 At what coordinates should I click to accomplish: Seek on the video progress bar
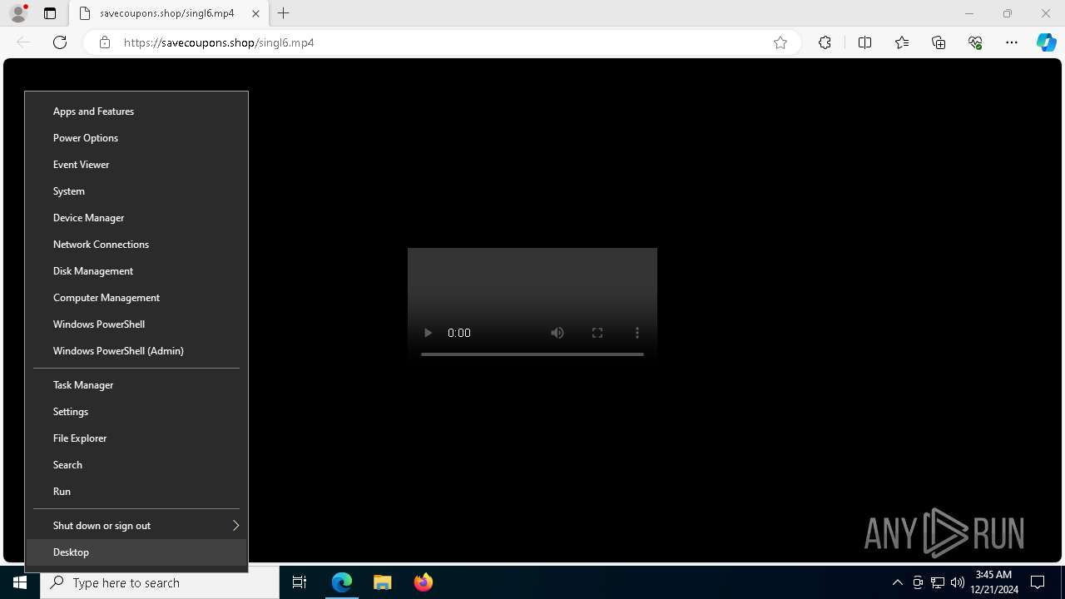click(532, 354)
